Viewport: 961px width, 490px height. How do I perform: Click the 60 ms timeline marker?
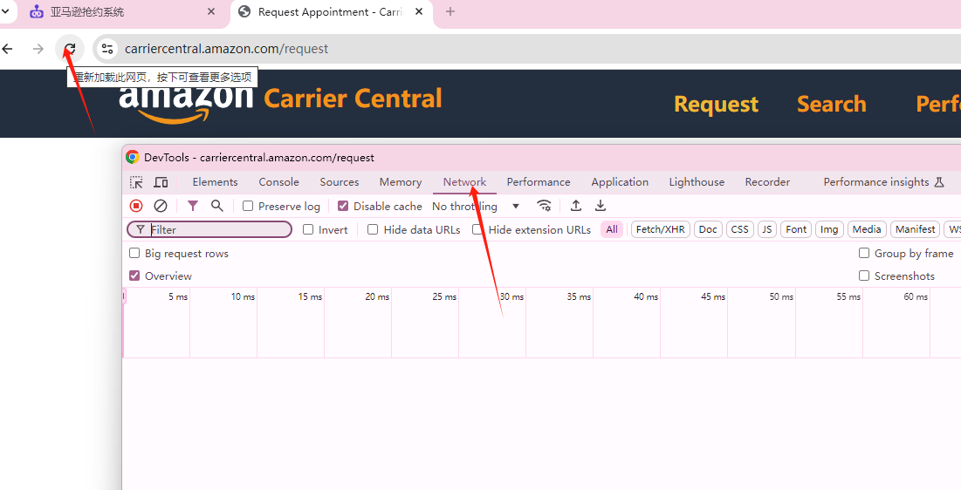916,296
